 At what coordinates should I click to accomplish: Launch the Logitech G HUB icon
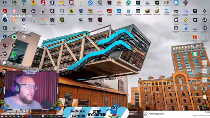(14, 46)
